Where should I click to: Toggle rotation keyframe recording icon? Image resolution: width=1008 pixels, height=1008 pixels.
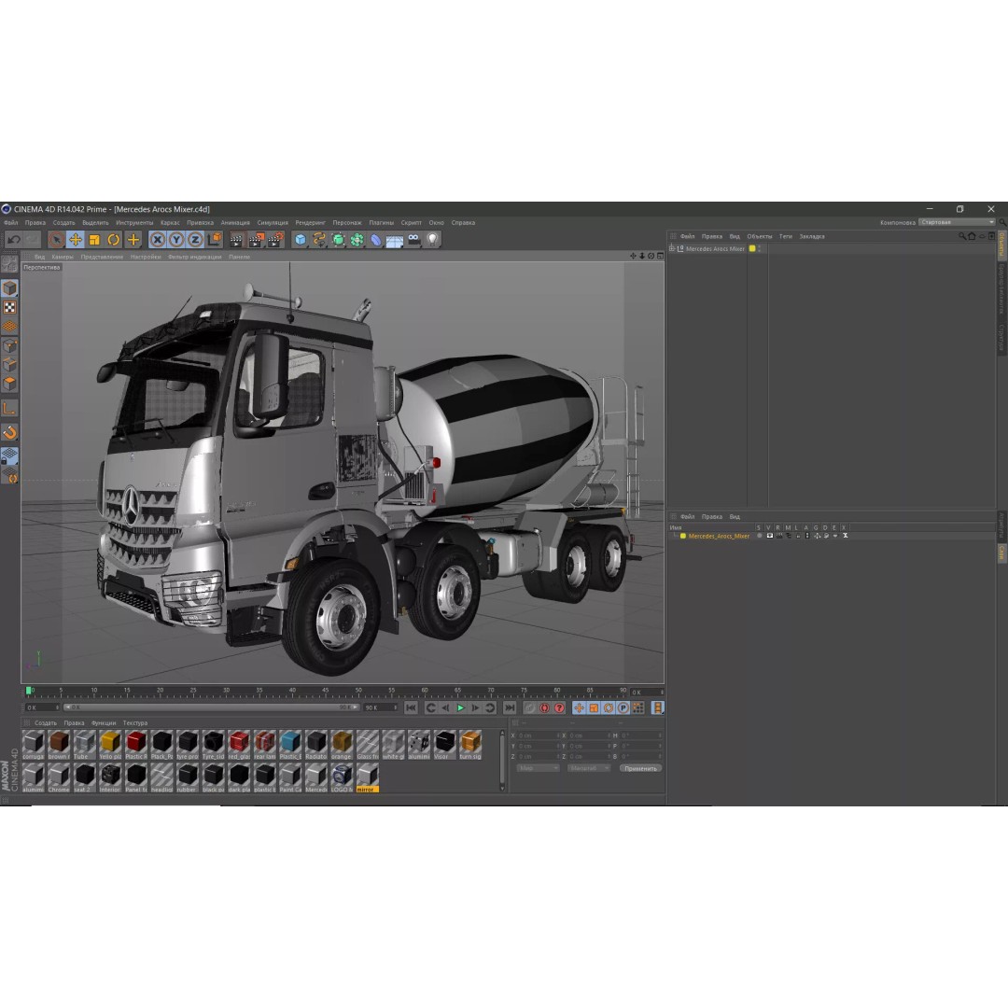609,707
